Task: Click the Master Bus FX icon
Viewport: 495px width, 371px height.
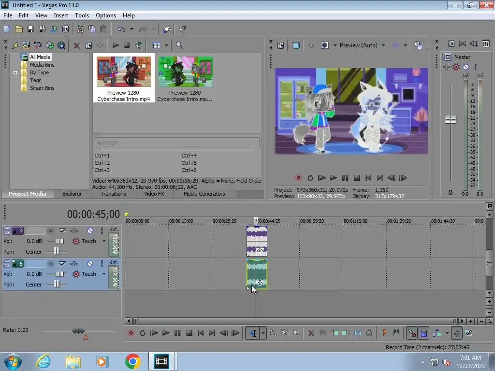Action: [446, 67]
